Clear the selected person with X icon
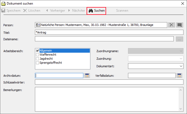The height and width of the screenshot is (114, 187). tap(172, 25)
